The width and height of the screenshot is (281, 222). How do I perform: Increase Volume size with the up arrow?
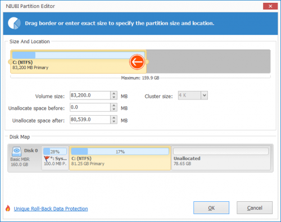pyautogui.click(x=114, y=93)
